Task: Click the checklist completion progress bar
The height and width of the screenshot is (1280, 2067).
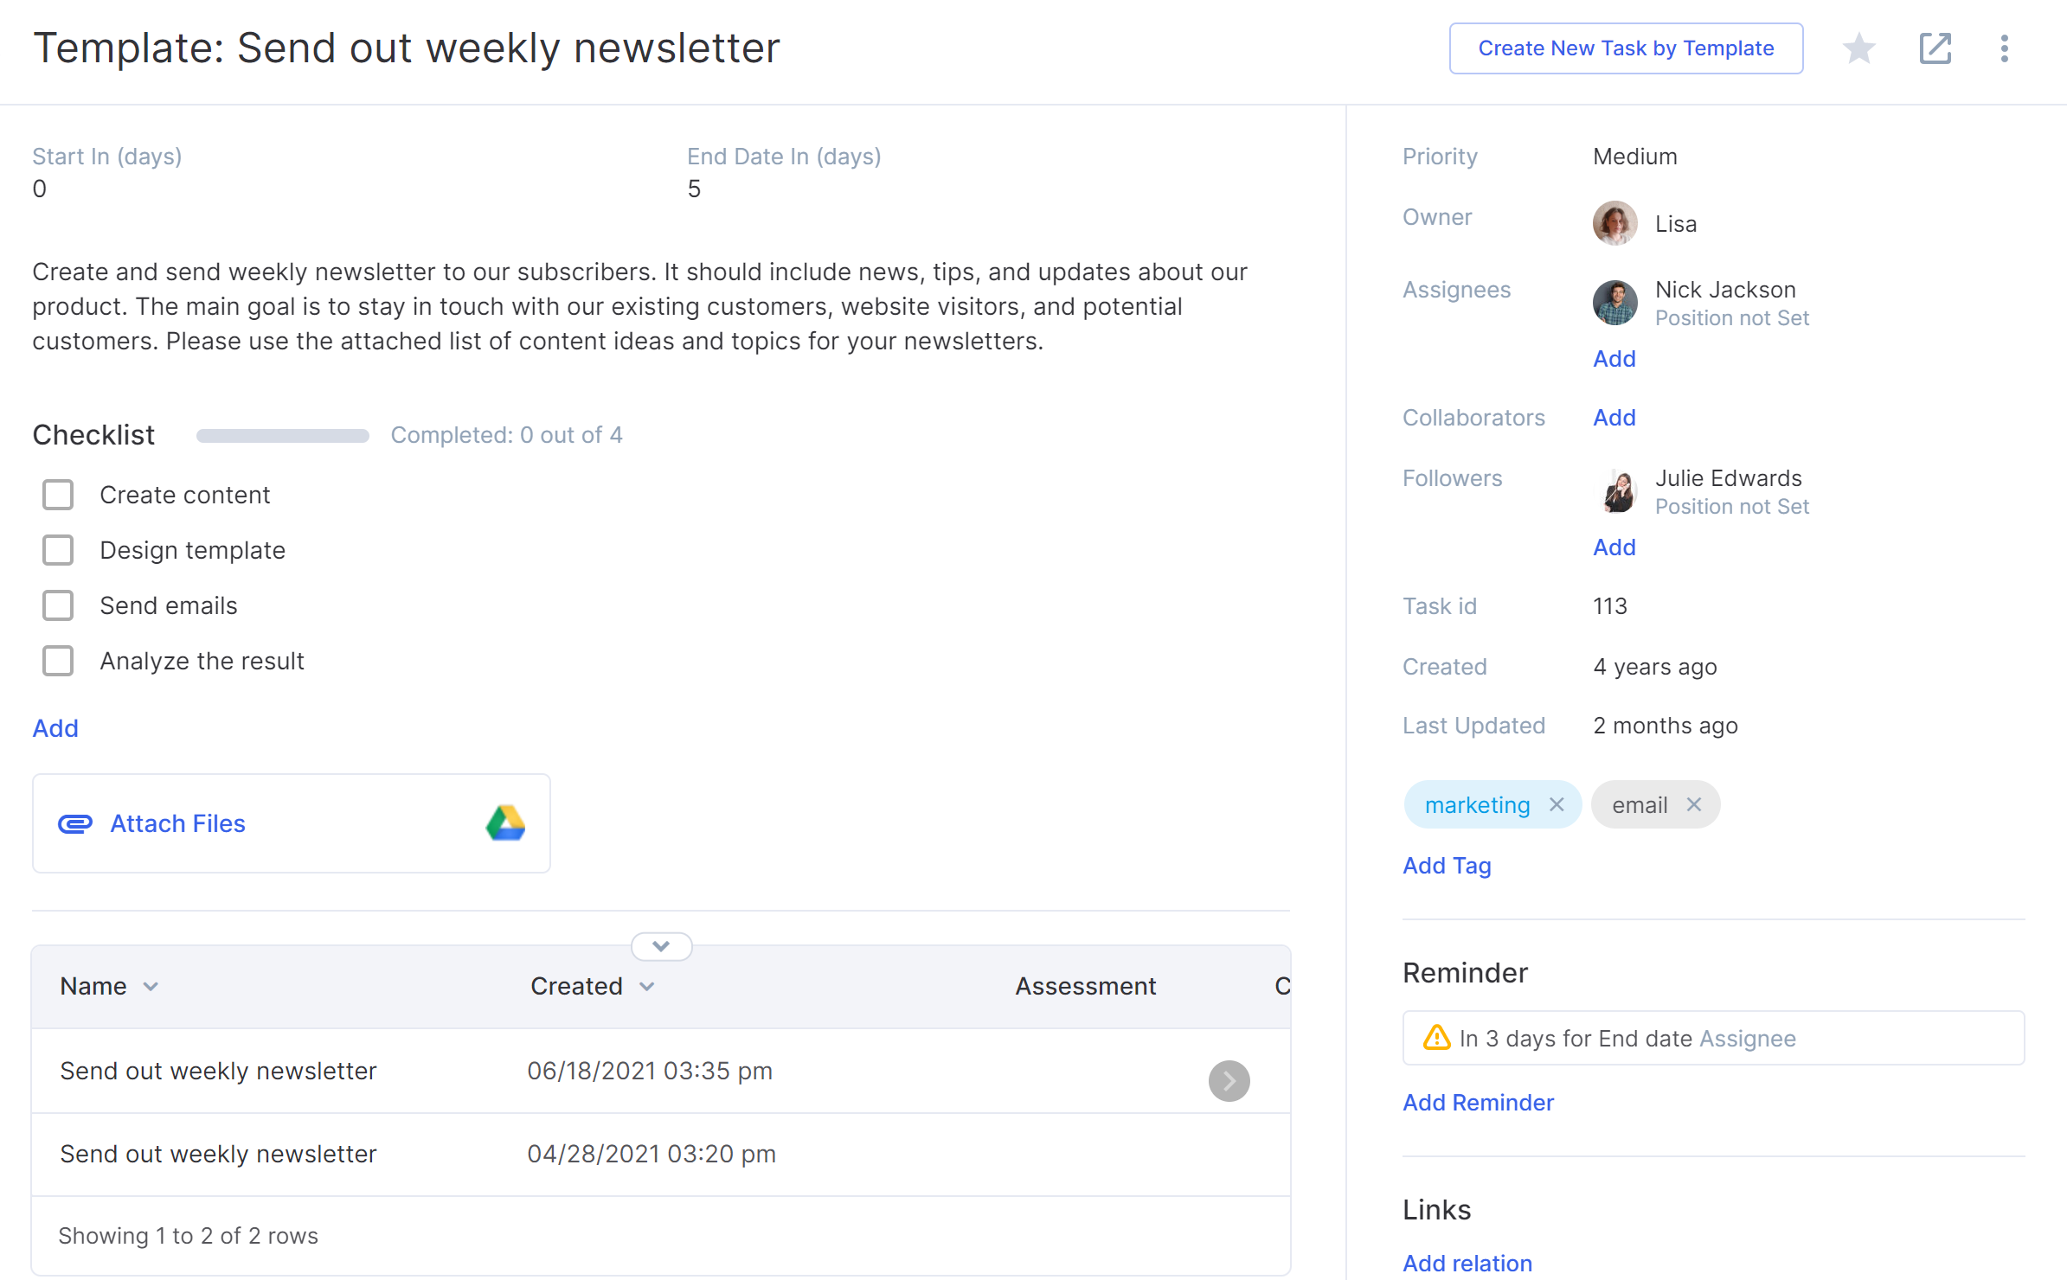Action: tap(283, 435)
